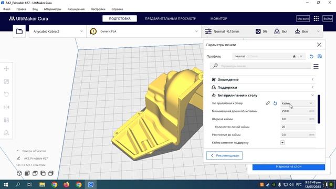Switch to left side view cube icon
This screenshot has height=189, width=336.
43,173
